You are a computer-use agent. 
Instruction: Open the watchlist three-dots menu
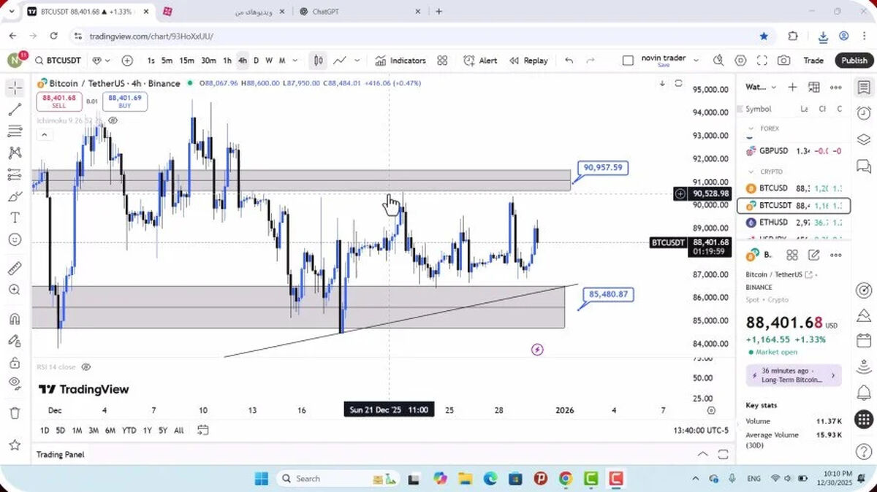(x=836, y=87)
